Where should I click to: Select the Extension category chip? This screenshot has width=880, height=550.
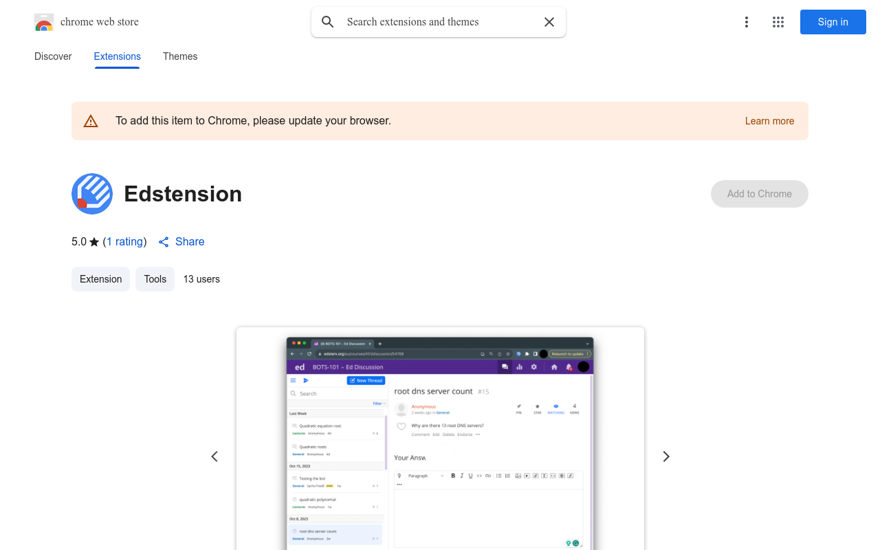coord(100,279)
